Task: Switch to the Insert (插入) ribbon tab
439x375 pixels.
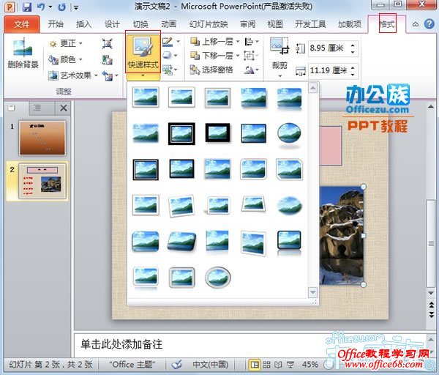Action: tap(84, 24)
